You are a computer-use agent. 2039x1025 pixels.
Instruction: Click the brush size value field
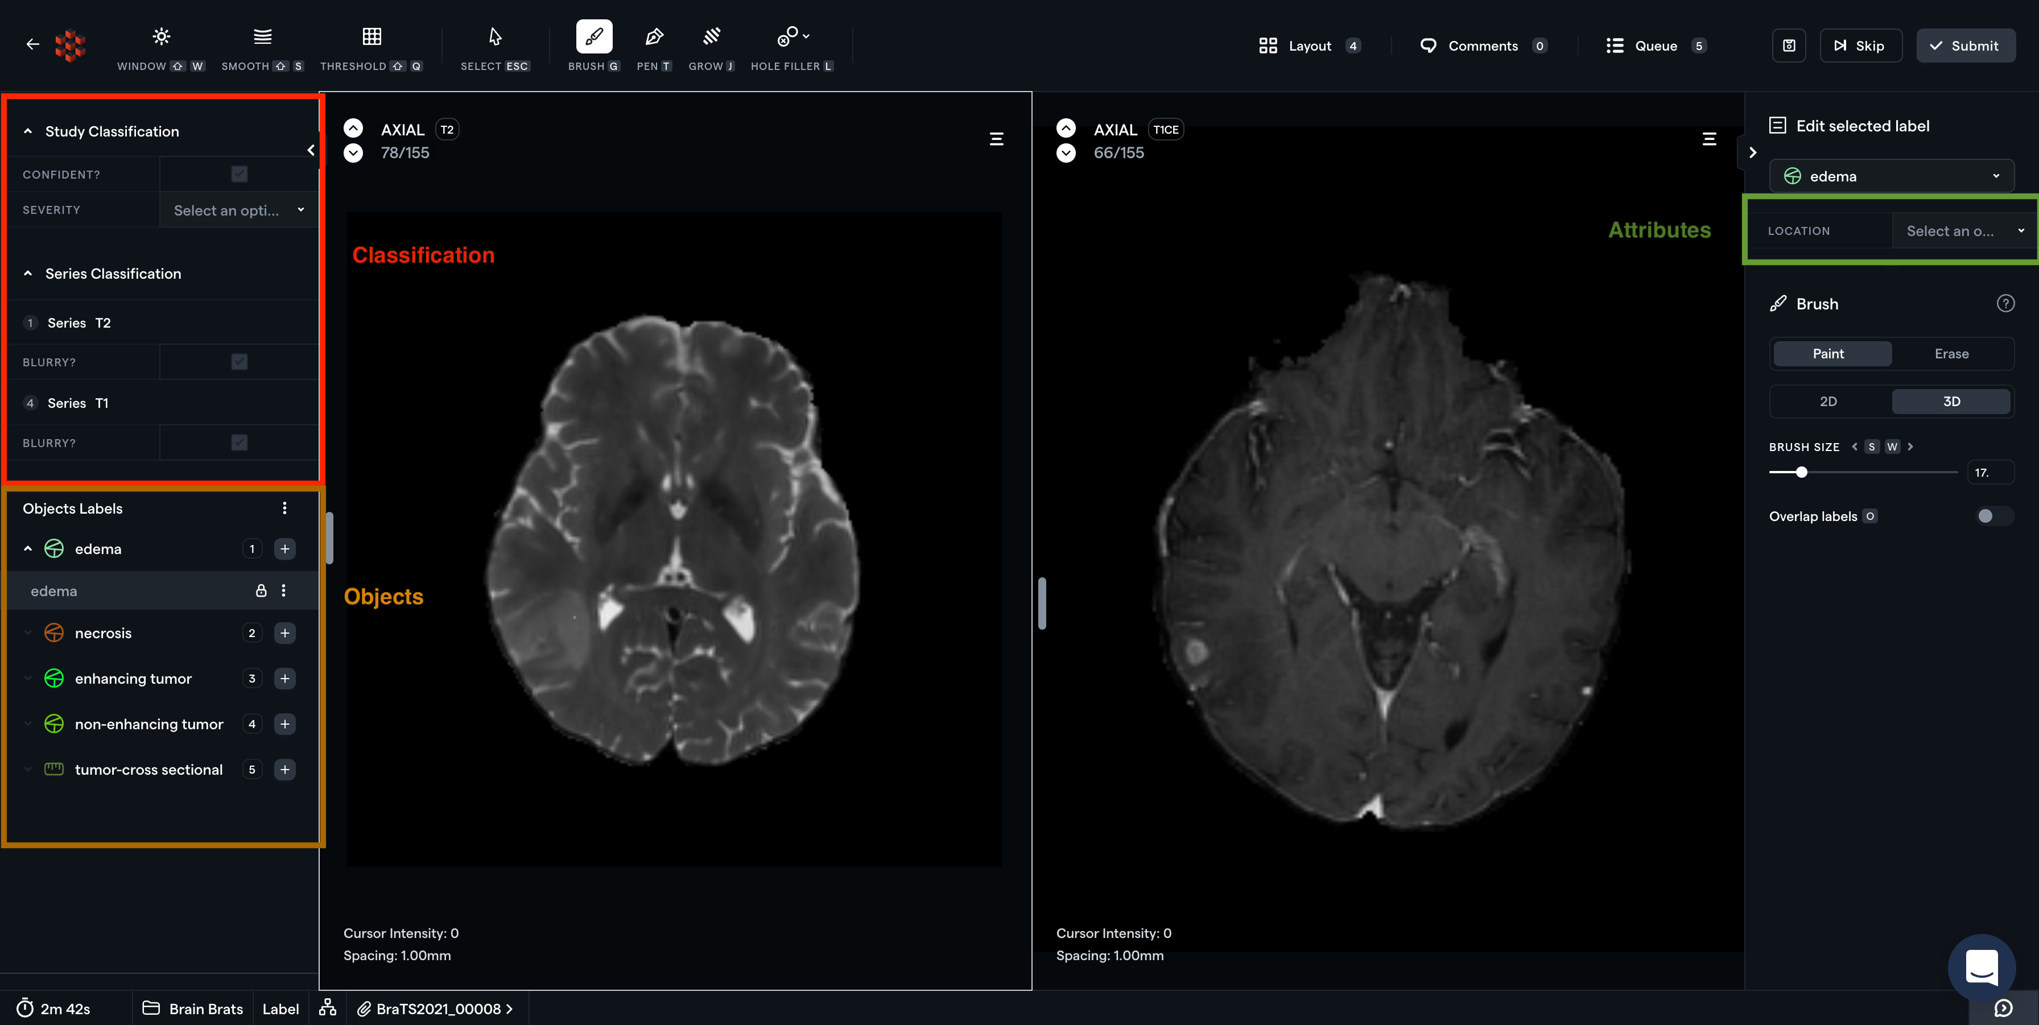point(1990,473)
